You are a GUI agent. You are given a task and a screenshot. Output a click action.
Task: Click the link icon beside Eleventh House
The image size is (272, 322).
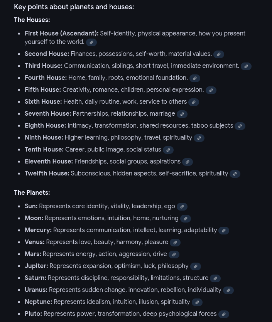(188, 162)
